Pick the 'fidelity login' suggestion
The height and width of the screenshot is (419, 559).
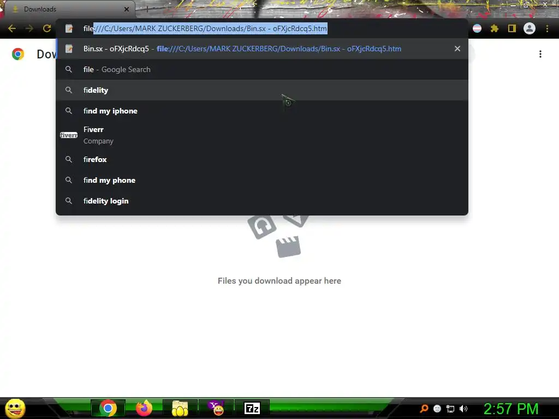(x=261, y=201)
